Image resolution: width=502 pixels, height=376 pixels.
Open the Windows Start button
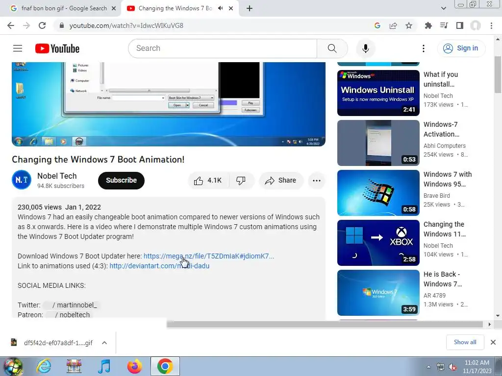pyautogui.click(x=13, y=367)
